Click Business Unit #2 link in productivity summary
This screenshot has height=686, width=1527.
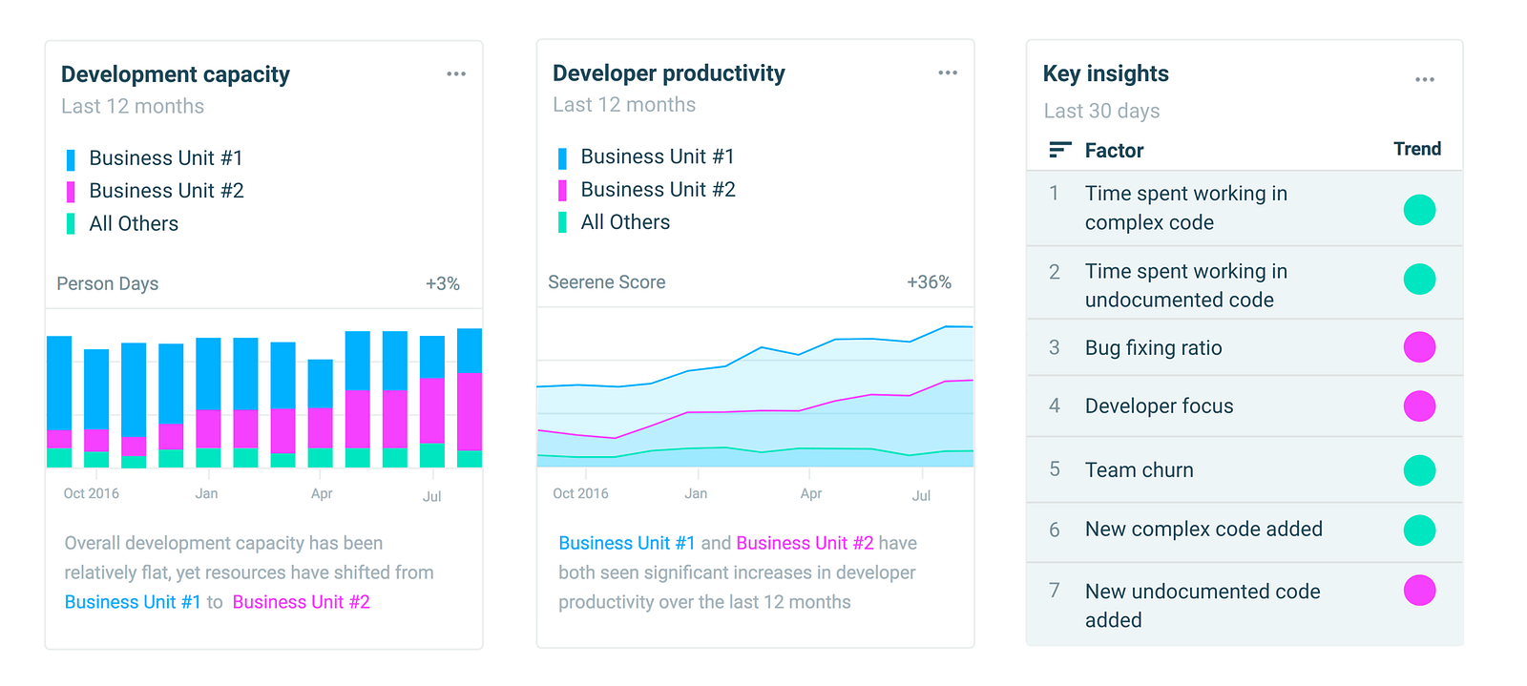tap(805, 543)
